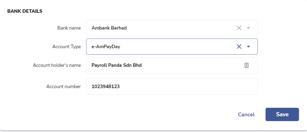
Task: Open the Account Type combo box
Action: [172, 47]
